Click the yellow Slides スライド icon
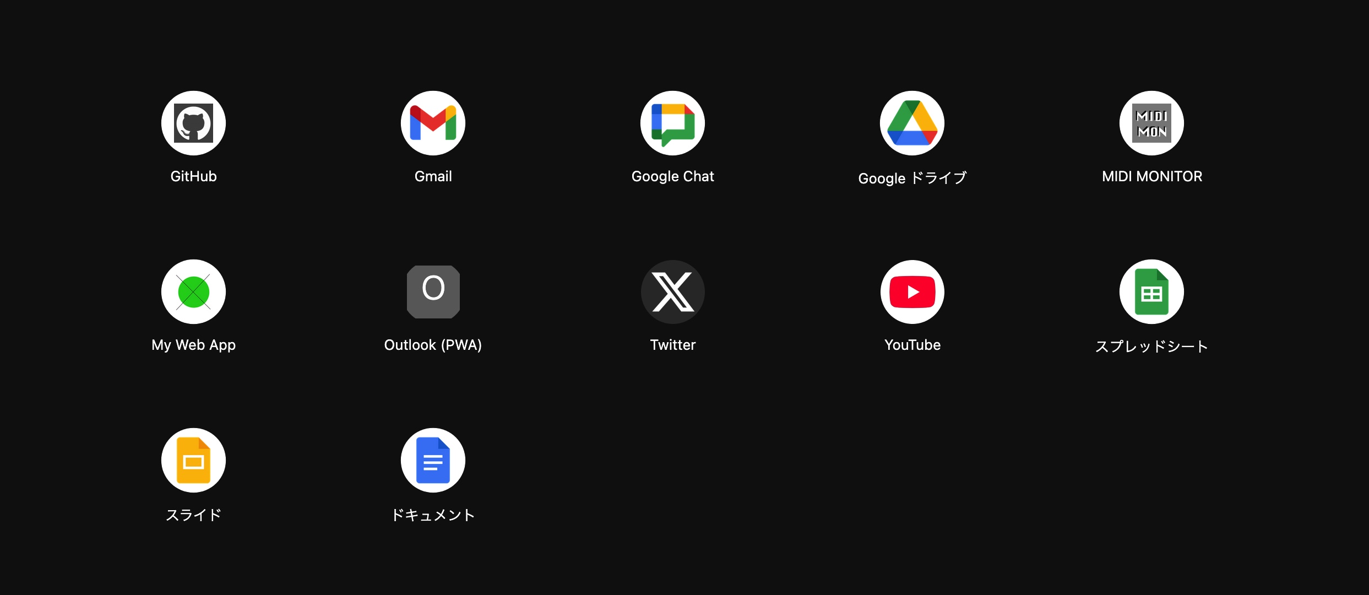Screen dimensions: 1369x595 (193, 460)
